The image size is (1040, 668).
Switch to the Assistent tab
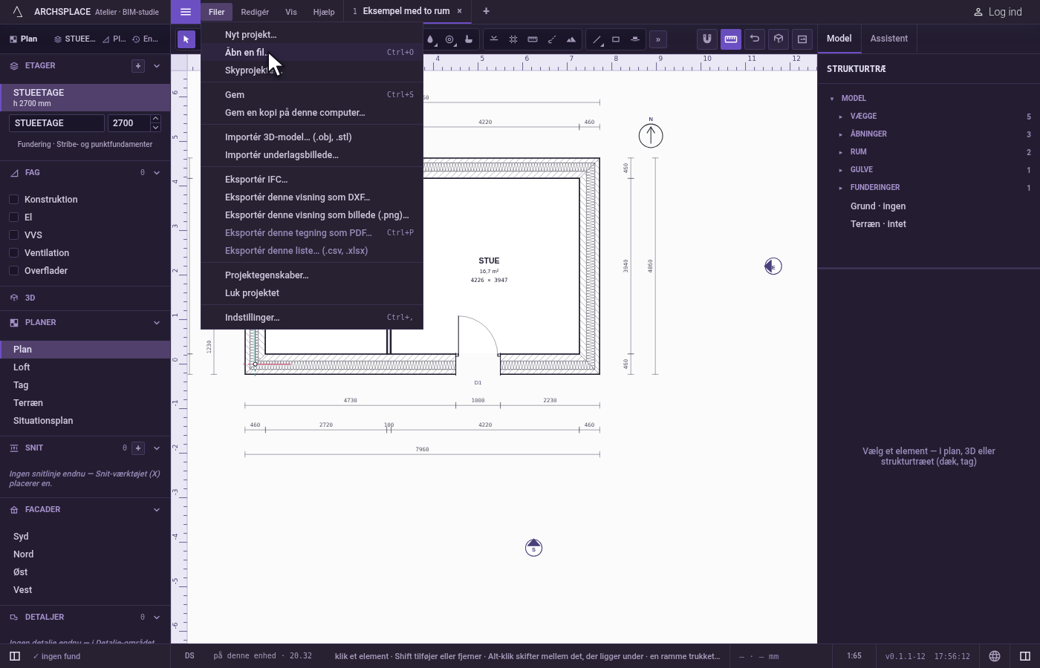[888, 39]
